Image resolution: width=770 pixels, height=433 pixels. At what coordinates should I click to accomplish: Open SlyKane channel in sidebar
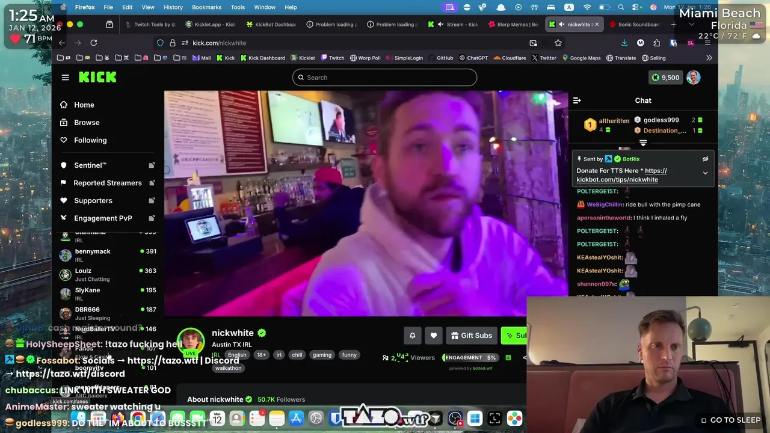pyautogui.click(x=108, y=293)
